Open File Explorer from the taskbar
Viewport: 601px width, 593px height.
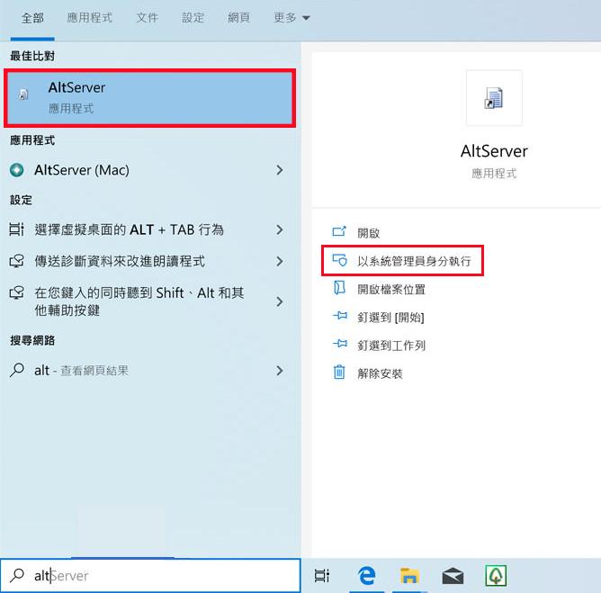(x=409, y=575)
